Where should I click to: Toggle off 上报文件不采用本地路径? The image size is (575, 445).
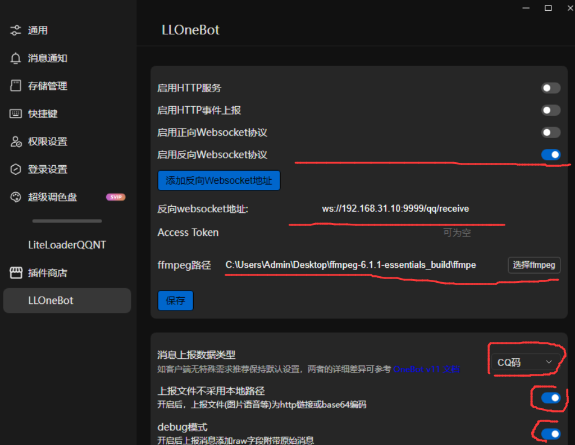(x=551, y=398)
